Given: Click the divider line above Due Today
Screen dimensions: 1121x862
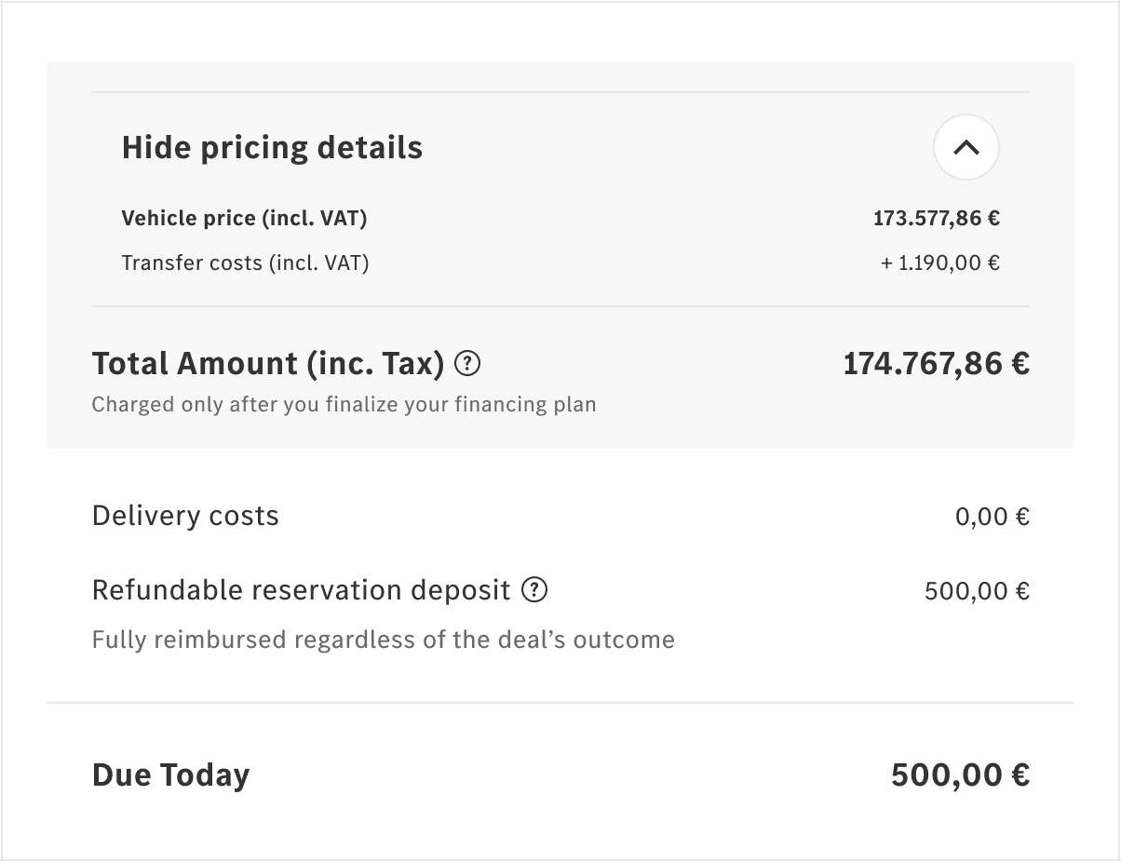Looking at the screenshot, I should coord(560,703).
